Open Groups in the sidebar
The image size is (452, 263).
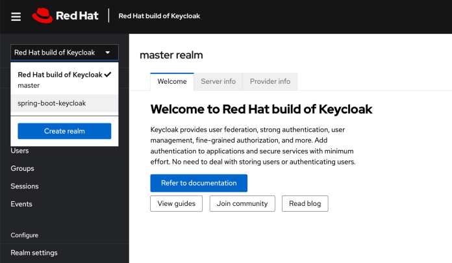coord(22,168)
